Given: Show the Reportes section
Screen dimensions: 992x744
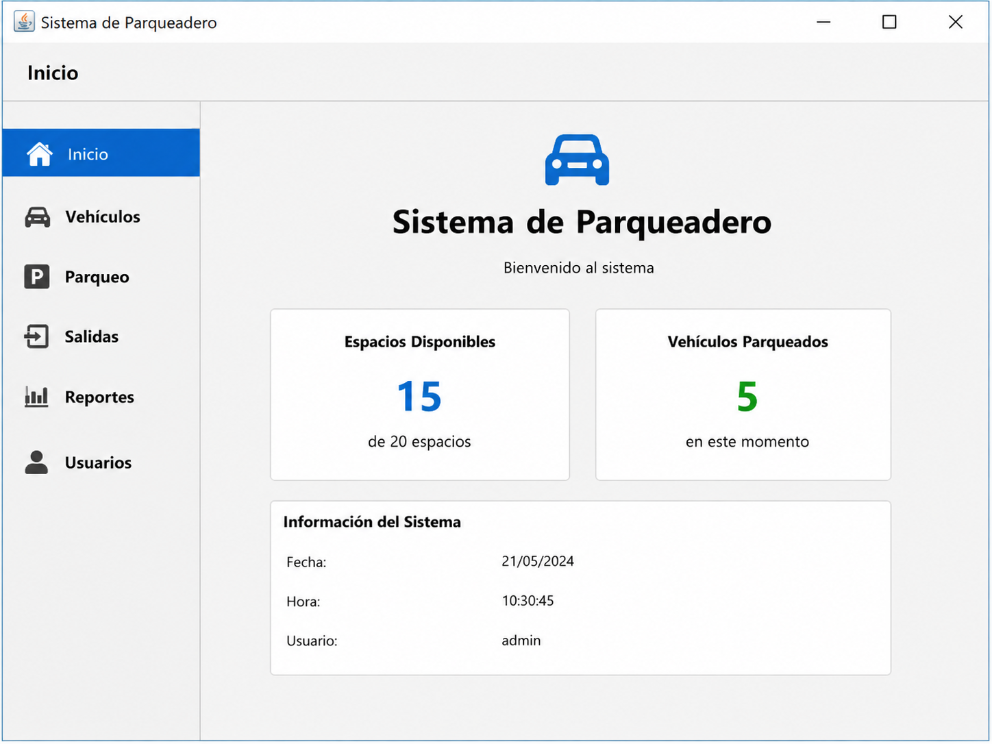Looking at the screenshot, I should (x=101, y=397).
